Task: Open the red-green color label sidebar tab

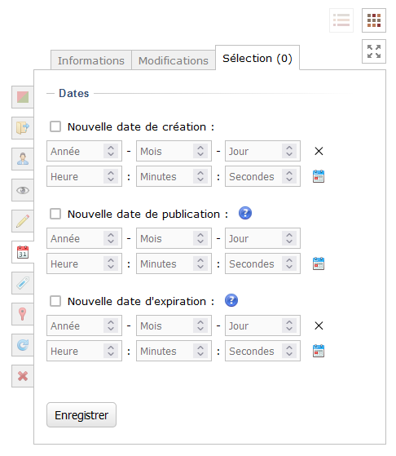Action: point(23,97)
